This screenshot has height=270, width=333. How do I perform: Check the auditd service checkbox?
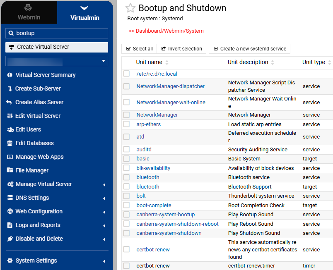click(x=127, y=149)
